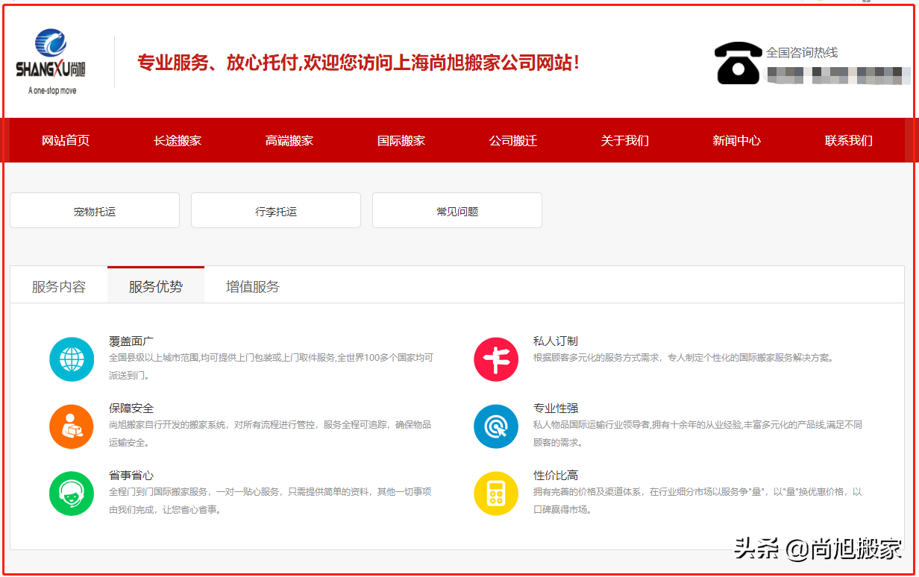Select the 服务优势 tab
This screenshot has width=919, height=577.
pyautogui.click(x=156, y=286)
